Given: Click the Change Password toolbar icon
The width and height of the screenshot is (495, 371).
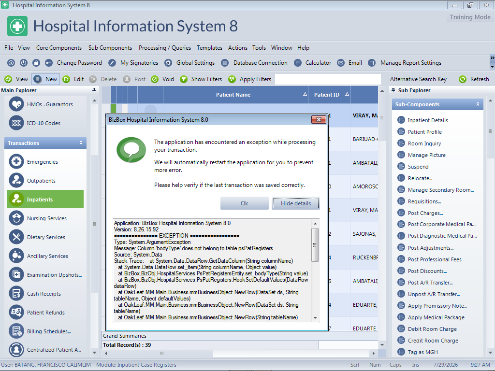Looking at the screenshot, I should pos(49,63).
